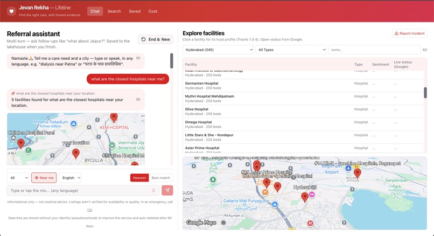
Task: Play audio for the 5 facilities found message
Action: 138,100
